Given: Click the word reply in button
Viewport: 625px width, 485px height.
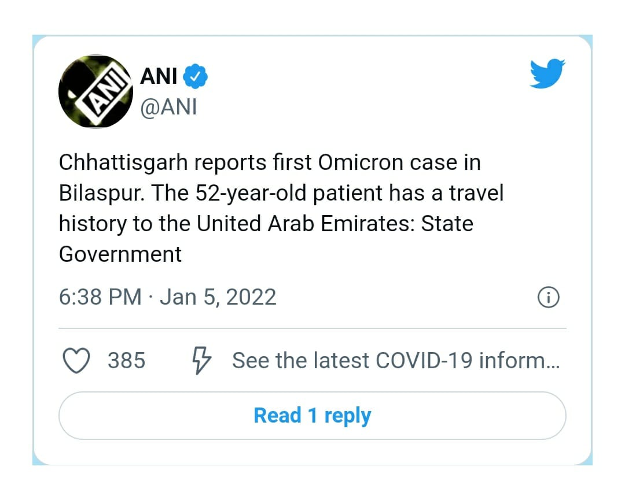Looking at the screenshot, I should pyautogui.click(x=348, y=416).
